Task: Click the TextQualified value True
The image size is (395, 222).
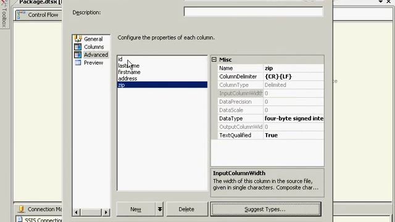Action: [294, 135]
